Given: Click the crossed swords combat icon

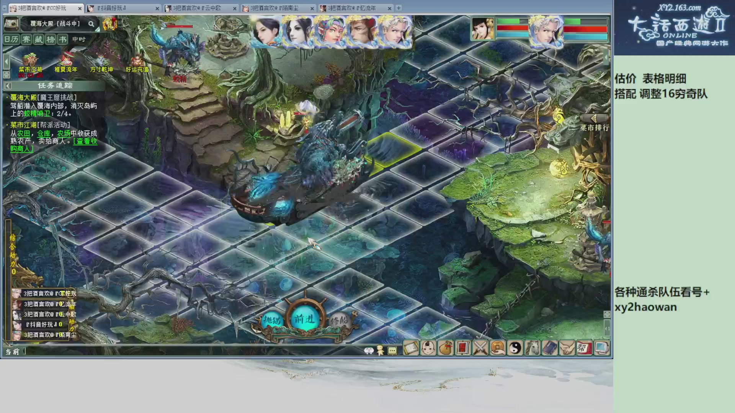Looking at the screenshot, I should click(480, 348).
